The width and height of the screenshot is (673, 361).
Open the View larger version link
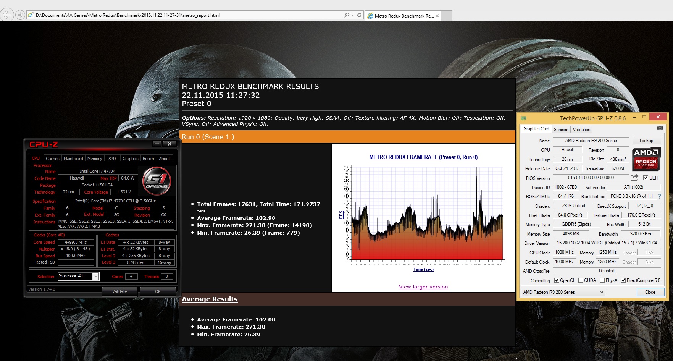point(423,287)
